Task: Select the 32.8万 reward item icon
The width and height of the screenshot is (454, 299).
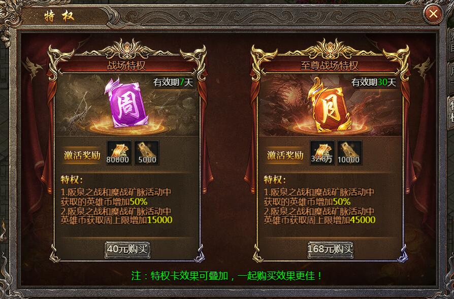Action: click(x=322, y=152)
